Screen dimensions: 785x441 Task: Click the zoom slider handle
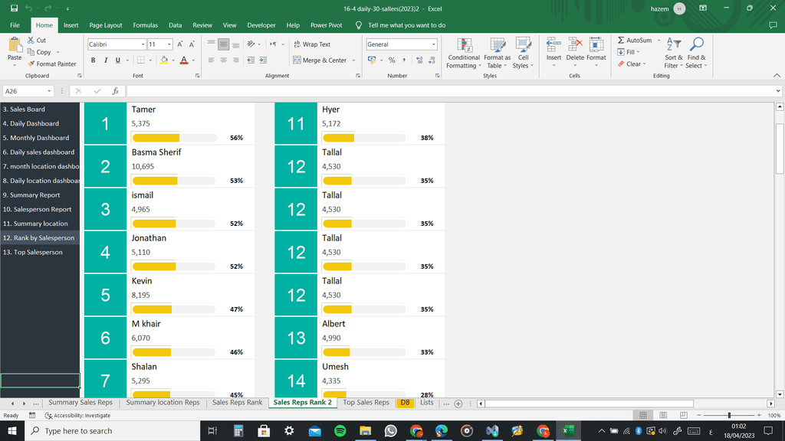tap(729, 416)
